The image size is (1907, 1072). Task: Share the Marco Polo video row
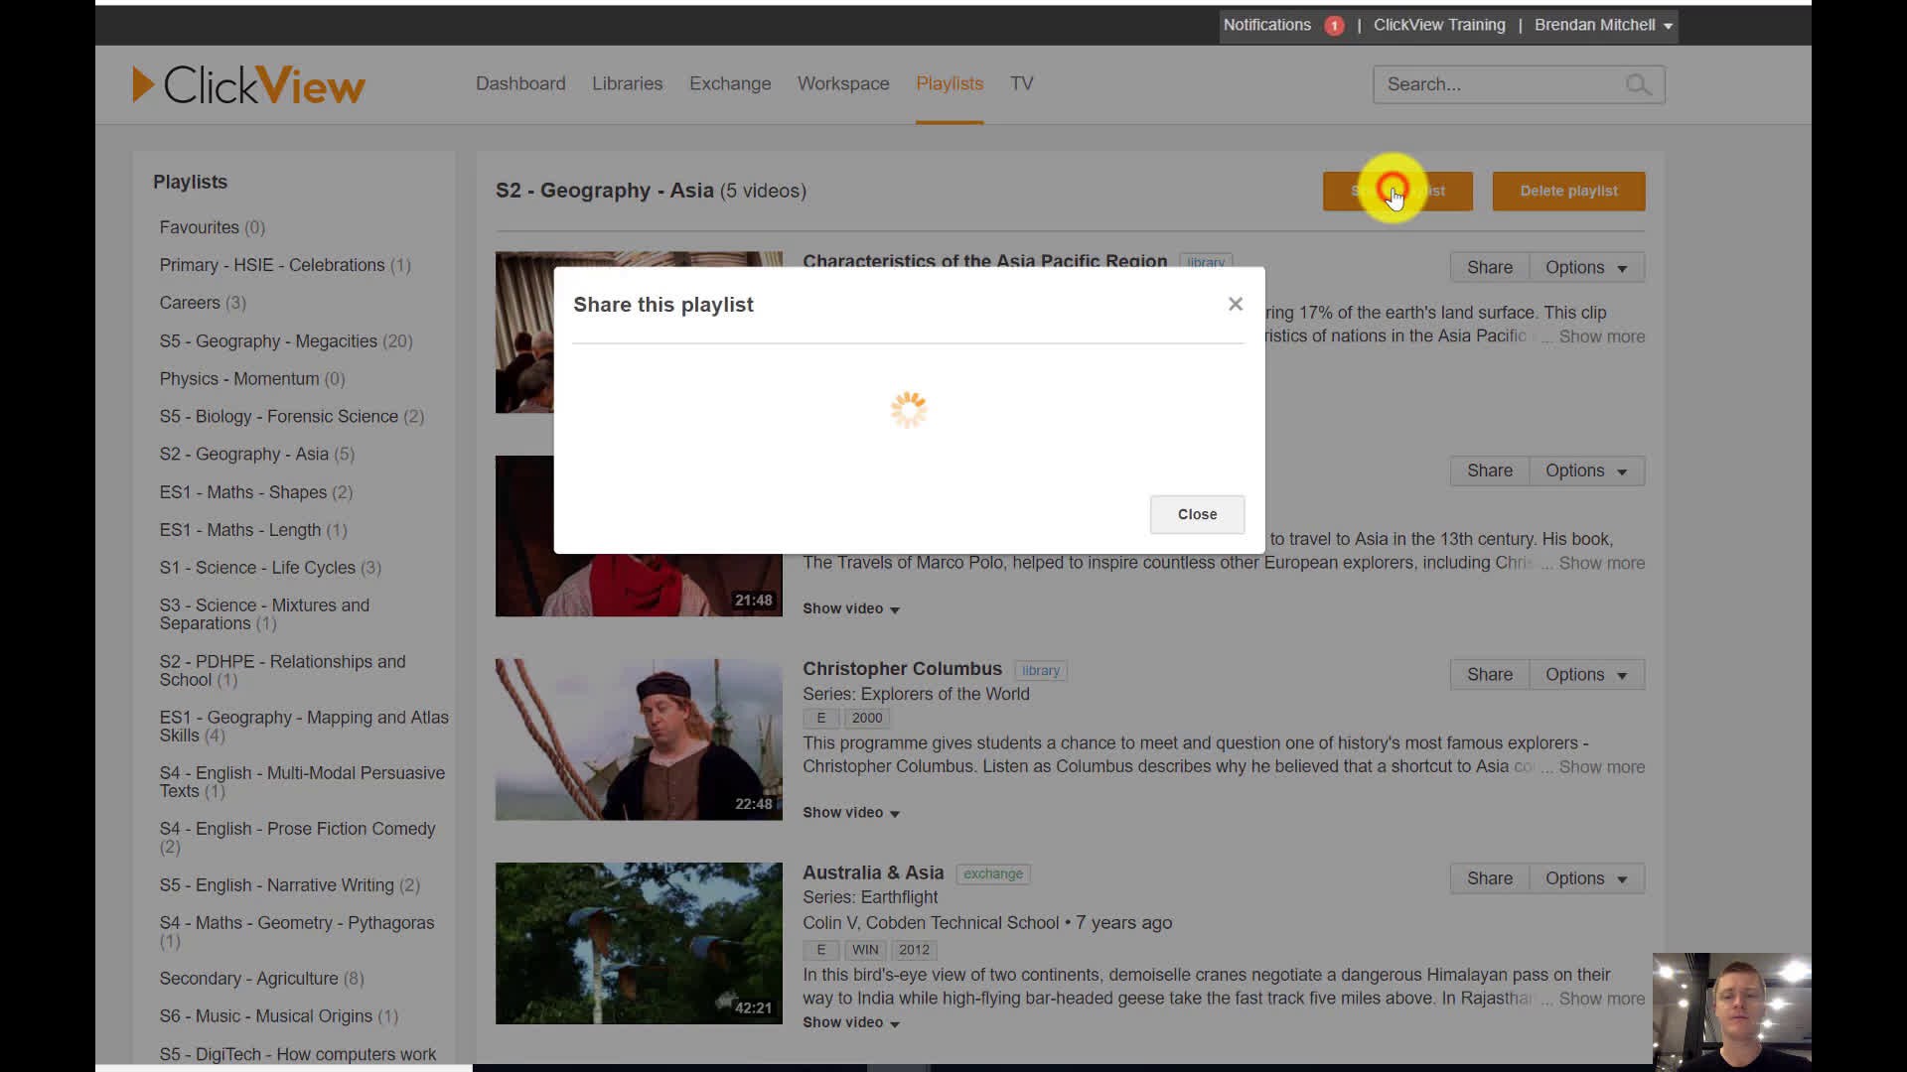[1490, 471]
